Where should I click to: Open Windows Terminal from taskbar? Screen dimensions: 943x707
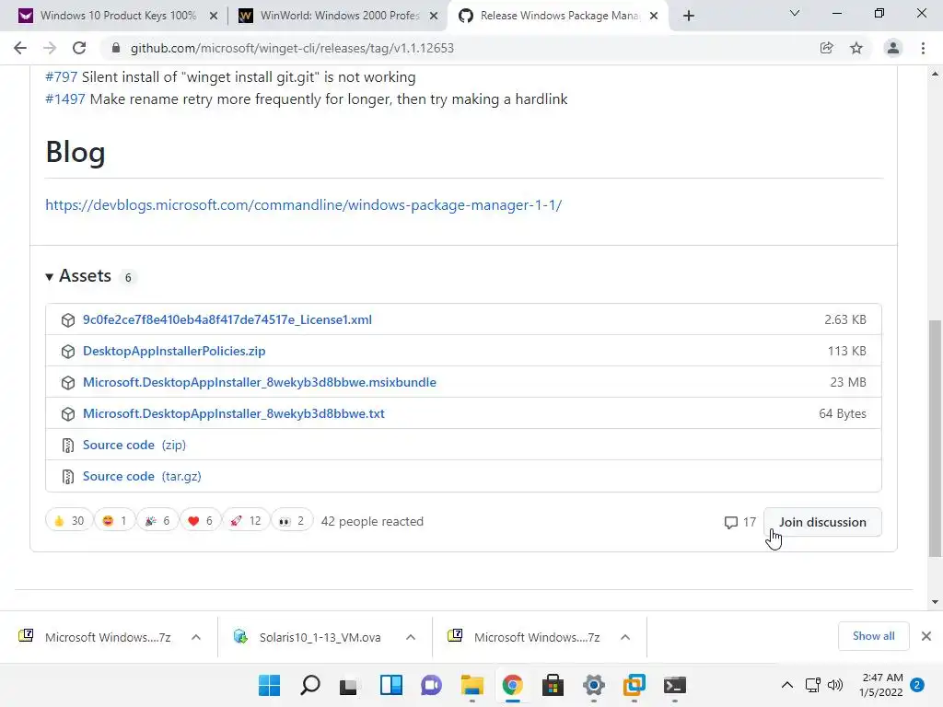(675, 685)
